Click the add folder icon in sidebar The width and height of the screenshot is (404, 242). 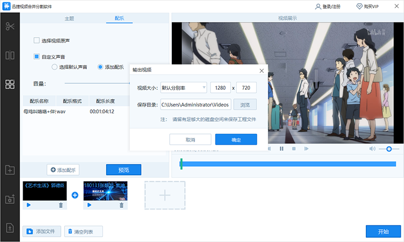pyautogui.click(x=10, y=170)
